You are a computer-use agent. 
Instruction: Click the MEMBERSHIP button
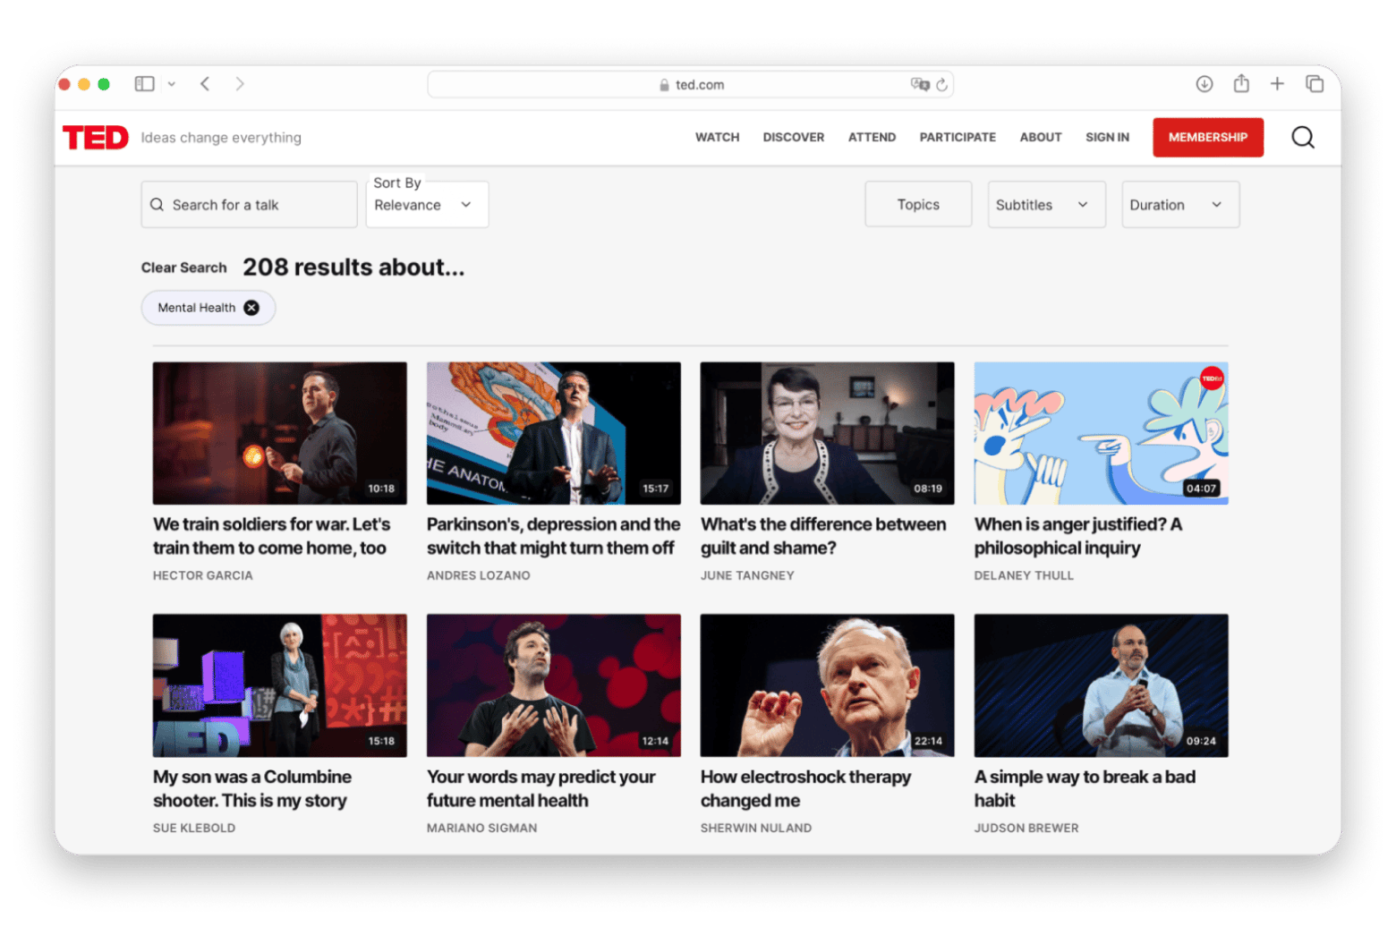coord(1207,138)
